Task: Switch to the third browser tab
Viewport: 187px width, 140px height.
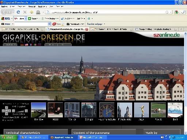Action: (112, 29)
